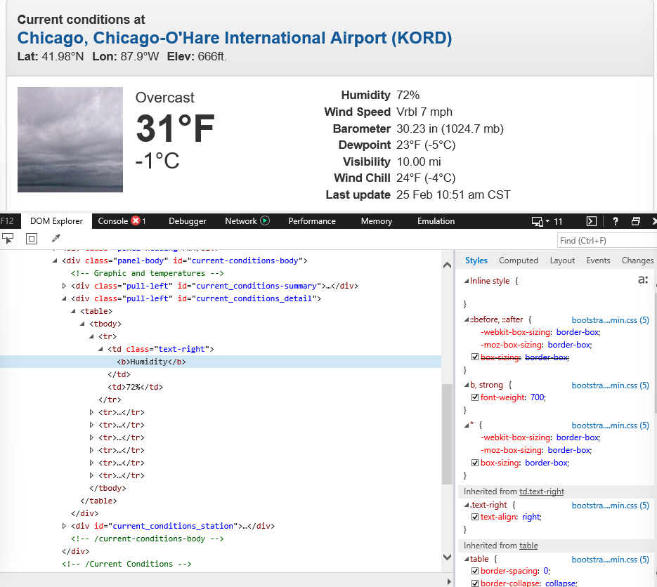
Task: Switch to the Layout pane tab
Action: pyautogui.click(x=562, y=260)
